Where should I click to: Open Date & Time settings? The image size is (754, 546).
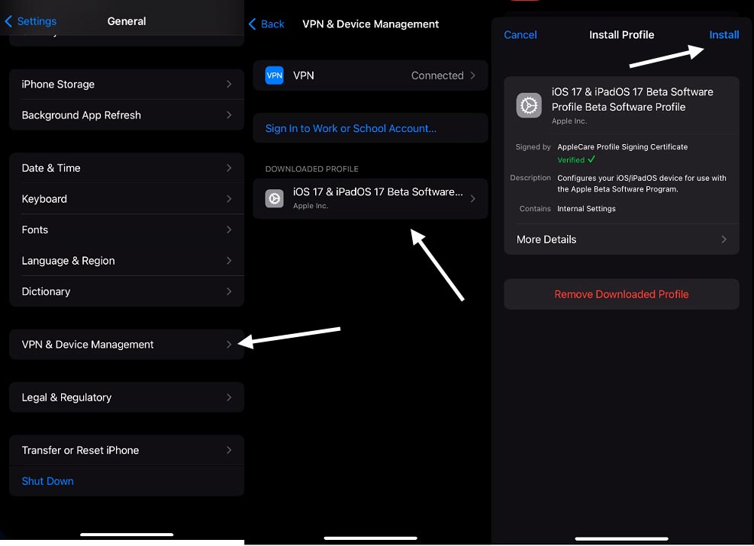127,168
